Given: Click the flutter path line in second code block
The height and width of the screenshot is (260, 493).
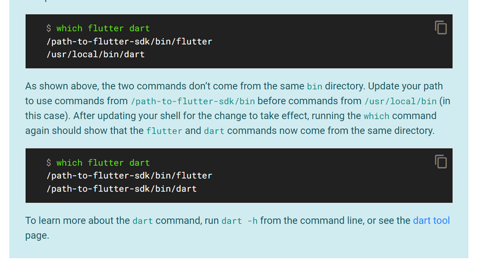Looking at the screenshot, I should pos(129,176).
